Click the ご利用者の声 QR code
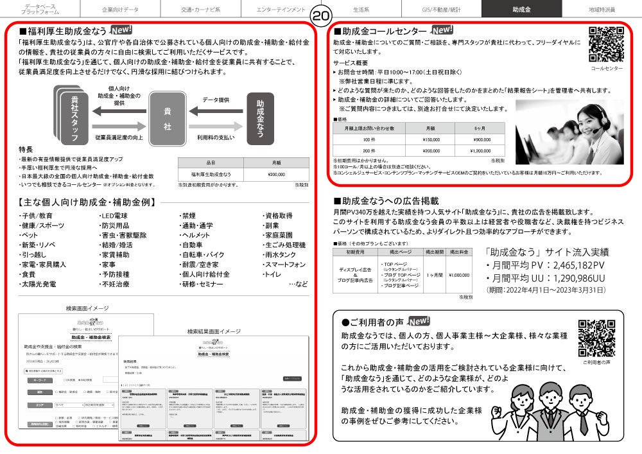This screenshot has width=642, height=454. coord(596,338)
